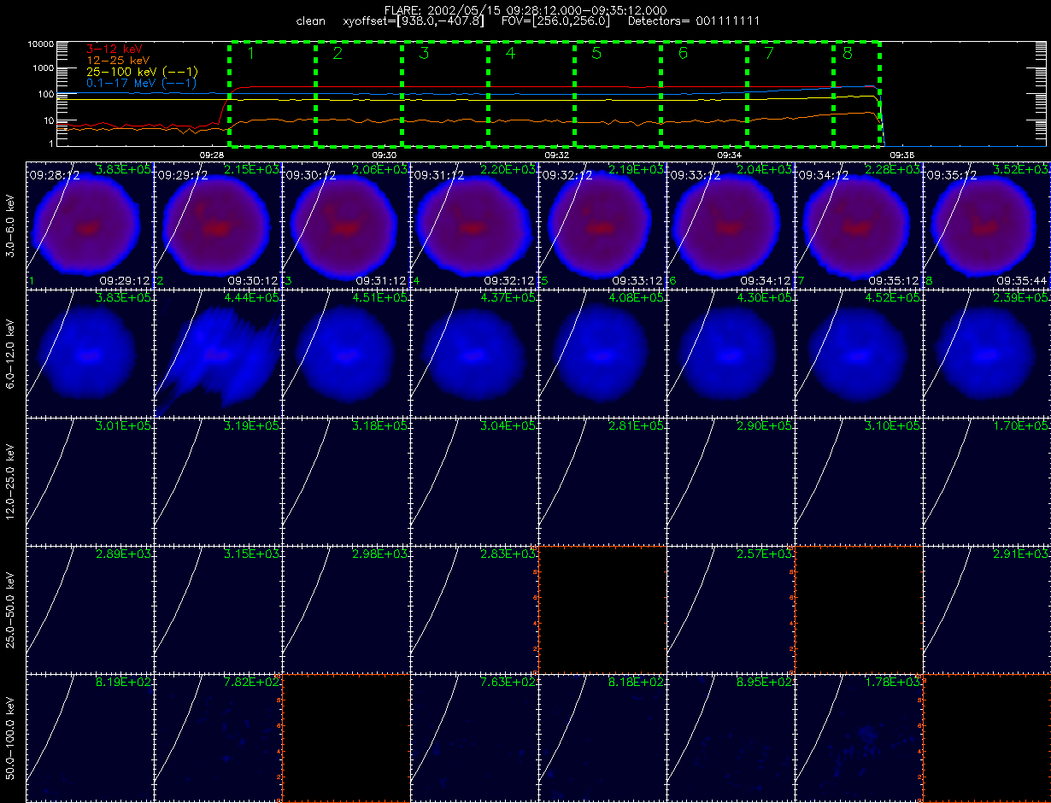
Task: Open the 3.0-6.0 keV image ending 09:35:44
Action: coord(987,225)
